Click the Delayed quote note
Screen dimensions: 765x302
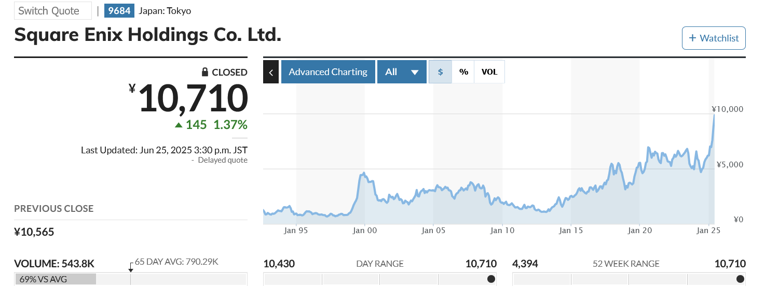[x=223, y=160]
